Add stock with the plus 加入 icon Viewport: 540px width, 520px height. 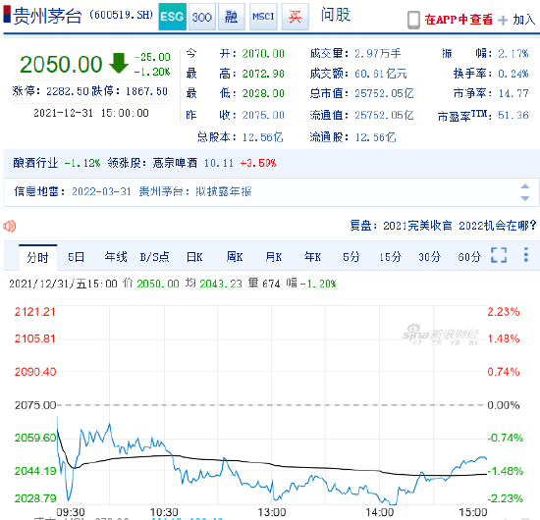(x=503, y=20)
